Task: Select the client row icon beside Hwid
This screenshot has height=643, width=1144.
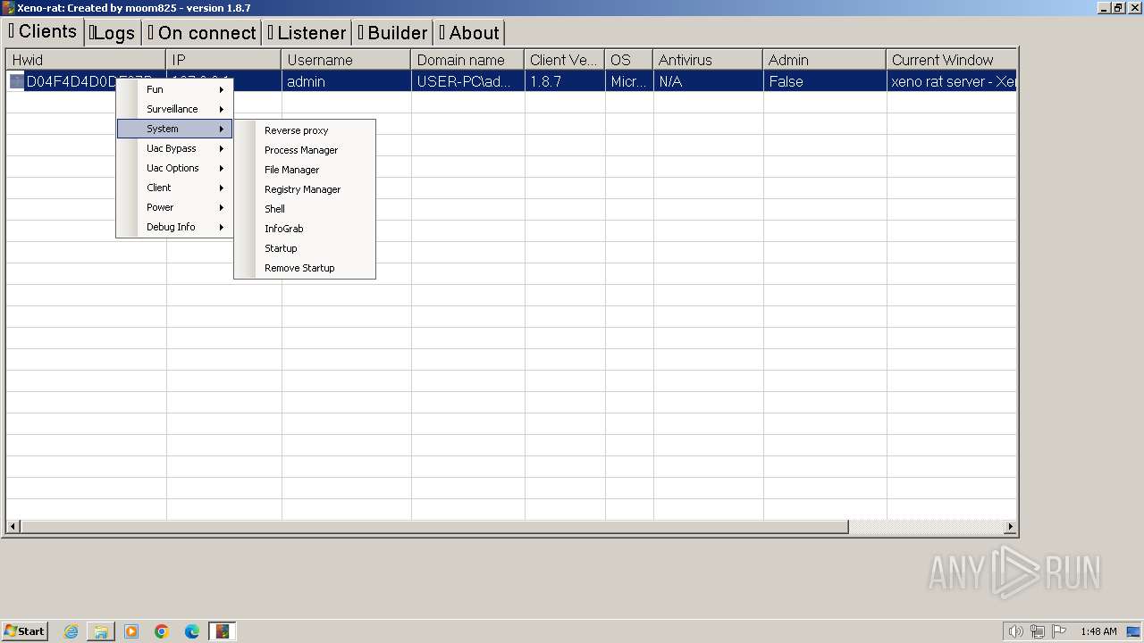Action: (17, 81)
